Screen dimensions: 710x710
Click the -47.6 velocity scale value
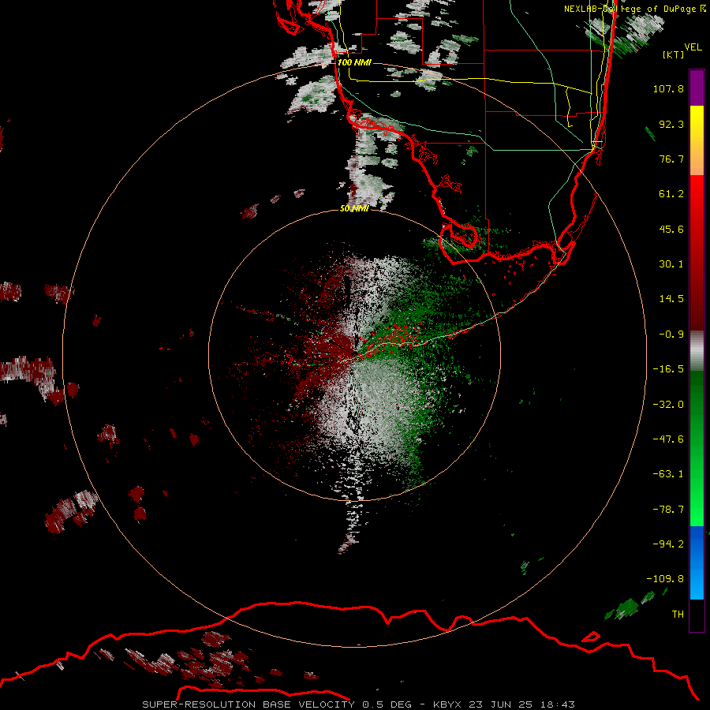(x=668, y=439)
